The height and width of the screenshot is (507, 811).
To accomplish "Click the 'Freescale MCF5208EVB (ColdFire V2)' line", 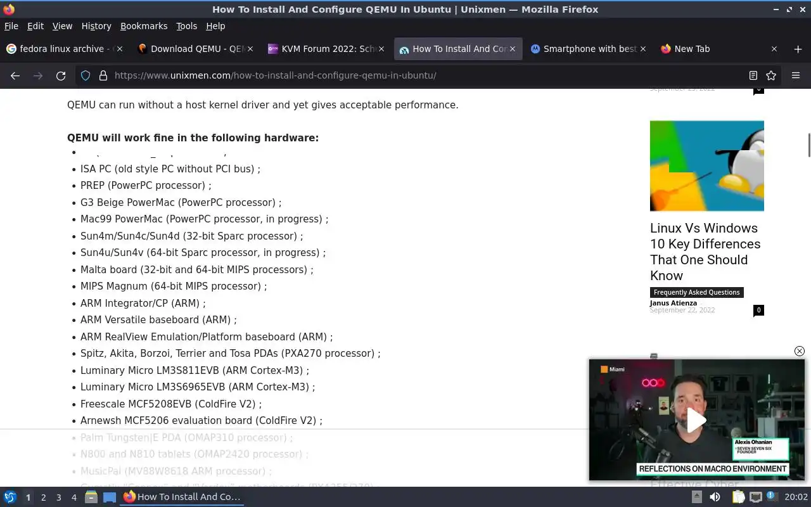I will click(171, 404).
